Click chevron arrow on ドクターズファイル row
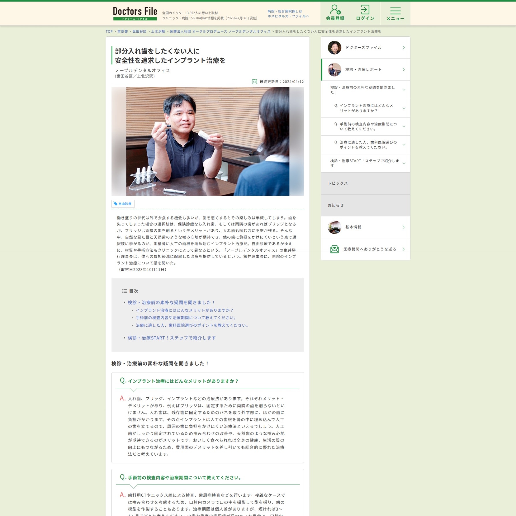This screenshot has height=516, width=516. 403,48
